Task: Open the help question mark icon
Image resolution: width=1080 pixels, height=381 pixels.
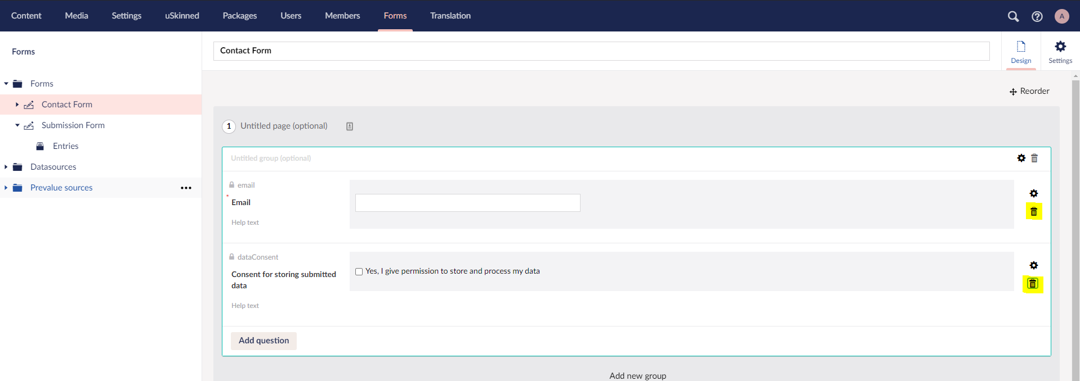Action: (1037, 16)
